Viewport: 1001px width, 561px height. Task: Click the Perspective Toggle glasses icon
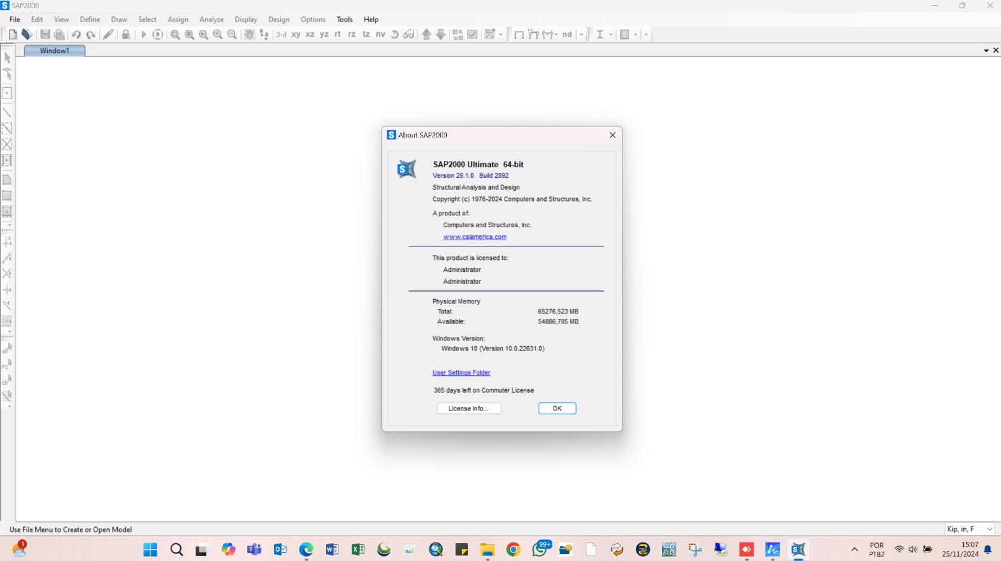coord(408,35)
